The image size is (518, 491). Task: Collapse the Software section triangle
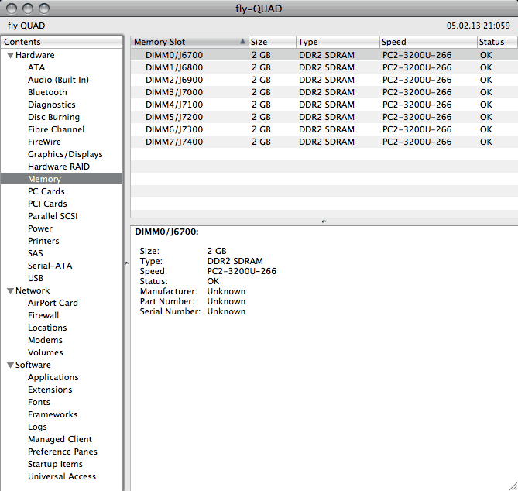tap(10, 366)
